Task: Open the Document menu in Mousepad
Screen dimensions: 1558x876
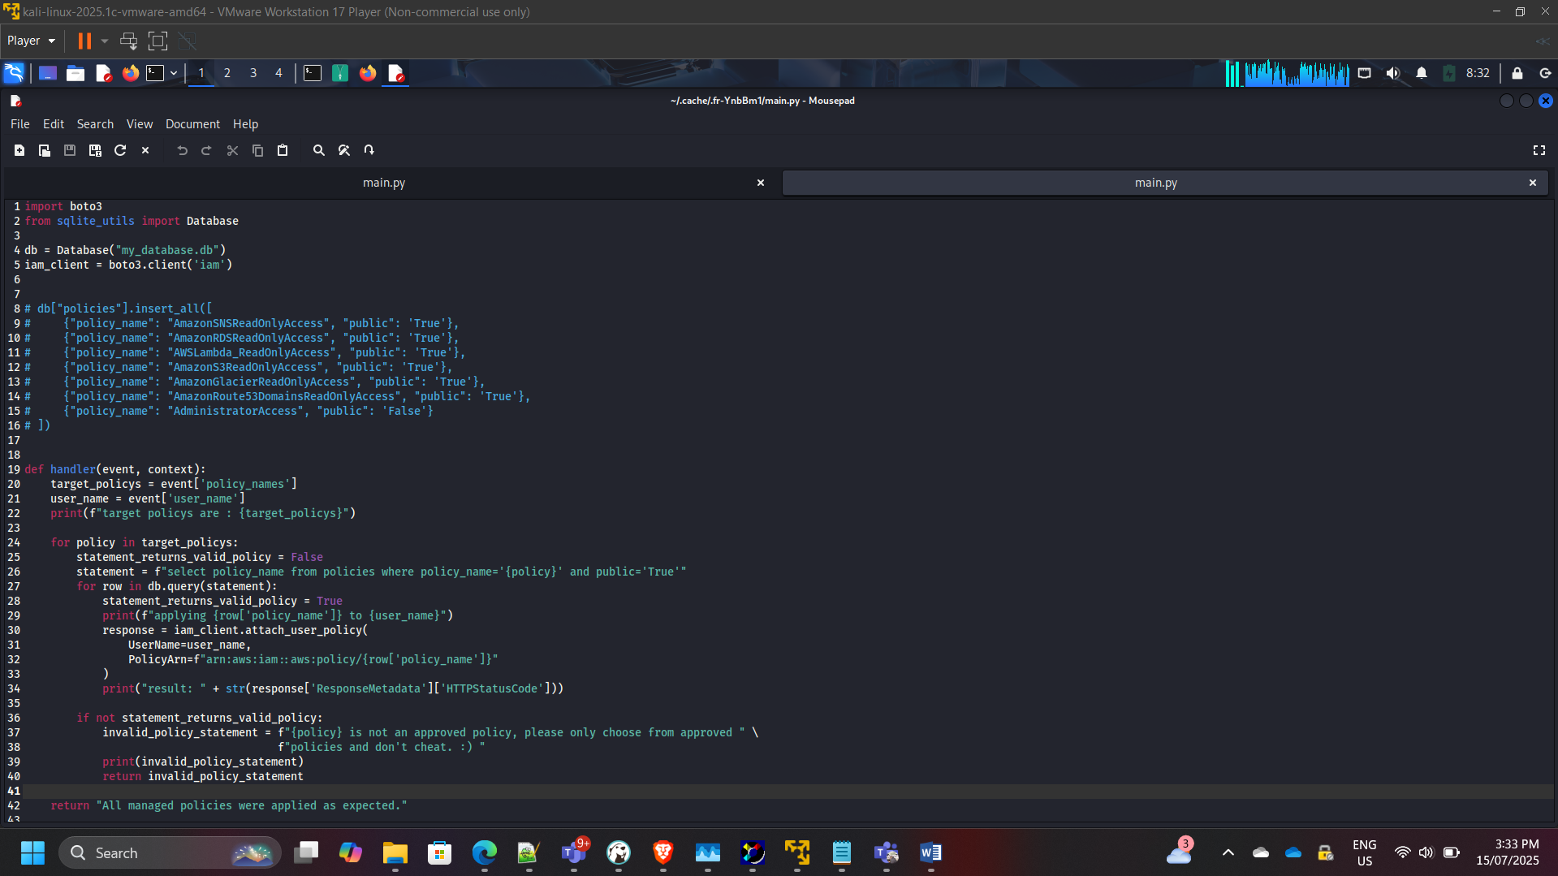Action: coord(192,123)
